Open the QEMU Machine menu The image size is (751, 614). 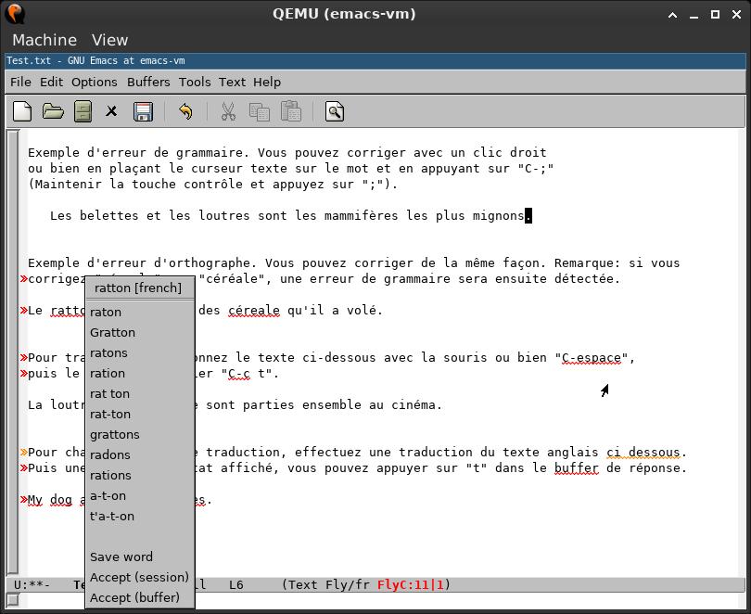point(45,40)
